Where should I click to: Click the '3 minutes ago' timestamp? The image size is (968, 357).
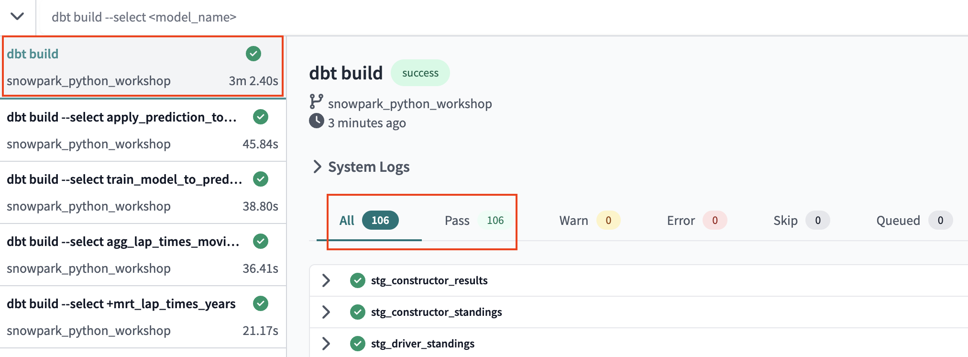pos(367,123)
